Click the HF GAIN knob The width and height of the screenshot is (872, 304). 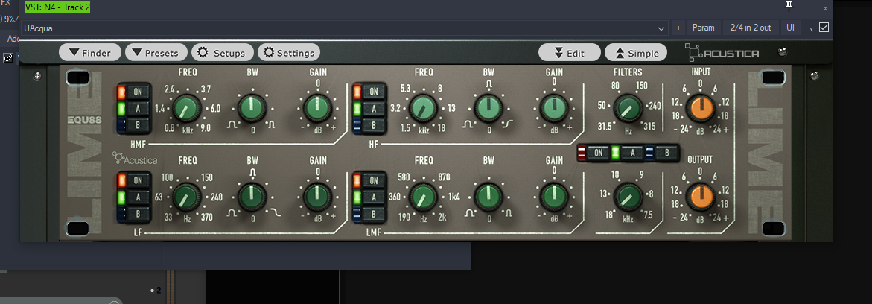(554, 109)
